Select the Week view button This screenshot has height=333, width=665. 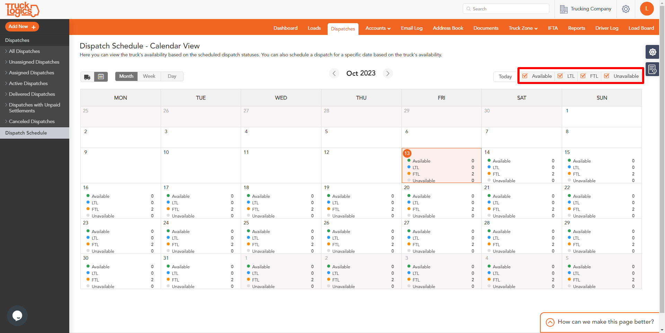149,76
